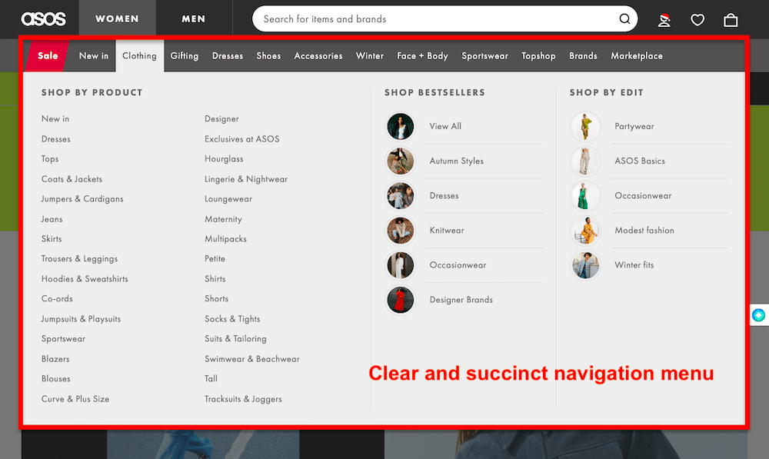769x459 pixels.
Task: Switch to the WOMEN section
Action: (117, 19)
